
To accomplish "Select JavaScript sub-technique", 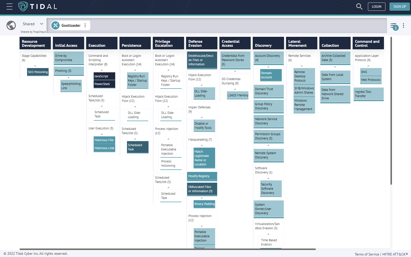I will click(x=104, y=76).
